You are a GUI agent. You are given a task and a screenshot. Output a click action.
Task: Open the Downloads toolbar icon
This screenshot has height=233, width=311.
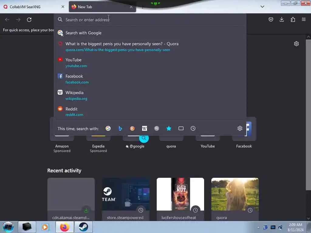pyautogui.click(x=282, y=19)
